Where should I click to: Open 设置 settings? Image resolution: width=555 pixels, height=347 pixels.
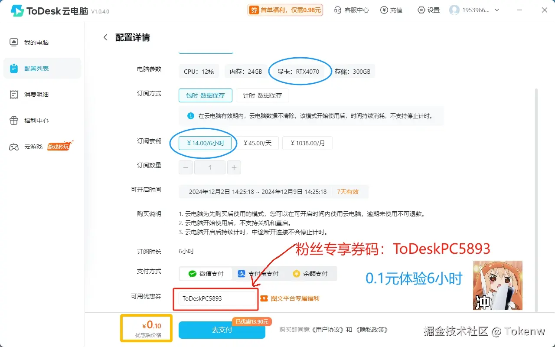pos(428,10)
